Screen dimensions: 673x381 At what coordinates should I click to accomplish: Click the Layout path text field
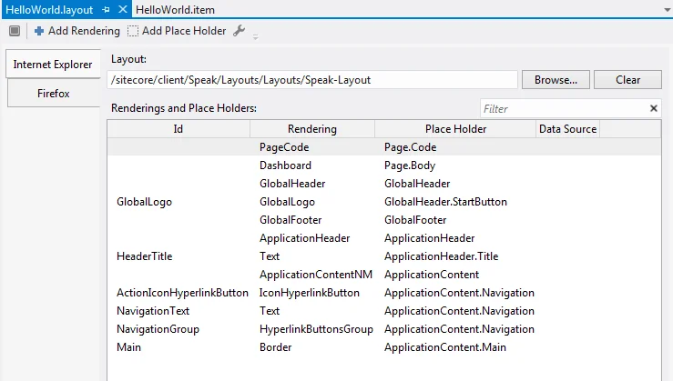(312, 80)
